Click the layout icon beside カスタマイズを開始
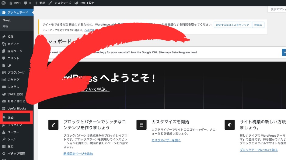 pyautogui.click(x=141, y=125)
